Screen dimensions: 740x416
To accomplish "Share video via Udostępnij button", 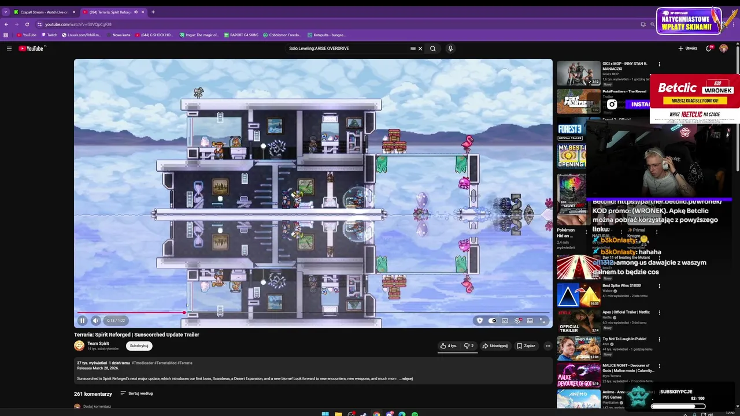I will pyautogui.click(x=495, y=346).
